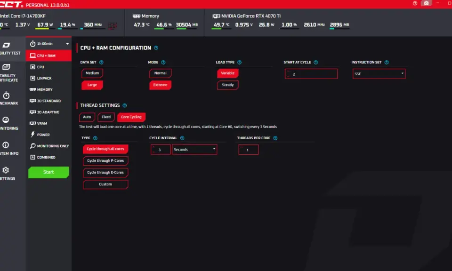Screen dimensions: 452x271
Task: Click help icon next to Data Set
Action: click(x=101, y=62)
